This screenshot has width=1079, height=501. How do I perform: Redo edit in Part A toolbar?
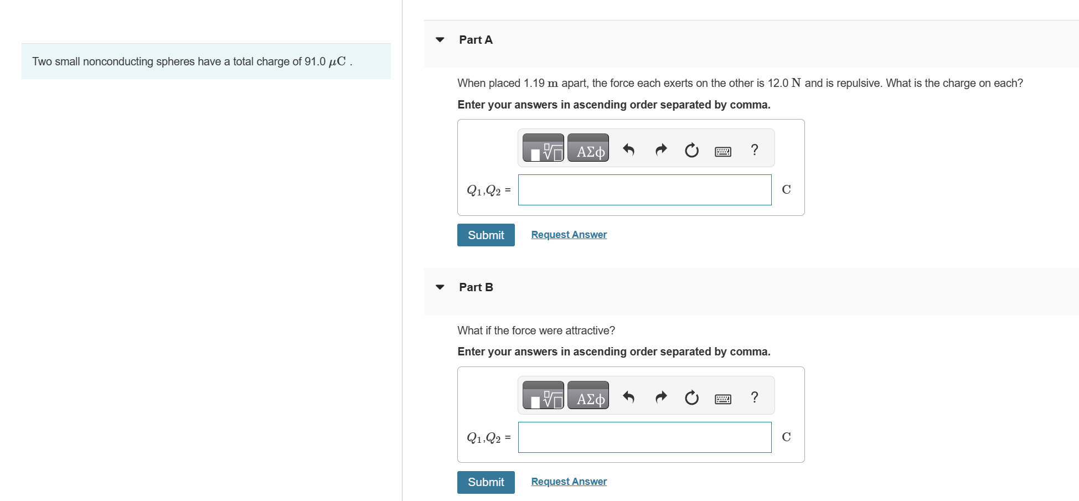(x=661, y=149)
